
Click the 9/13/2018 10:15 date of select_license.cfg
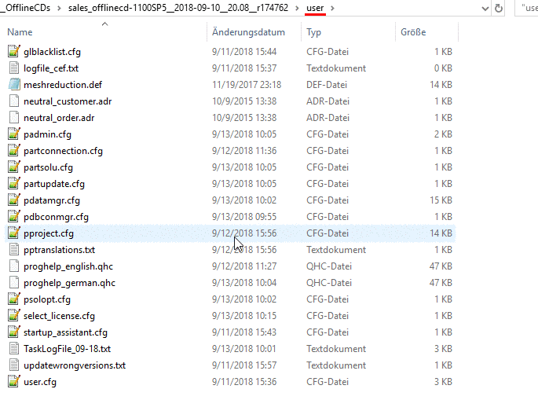(x=244, y=316)
